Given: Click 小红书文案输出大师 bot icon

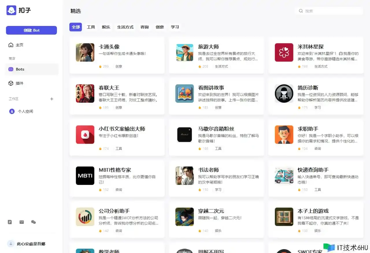Looking at the screenshot, I should coord(85,135).
